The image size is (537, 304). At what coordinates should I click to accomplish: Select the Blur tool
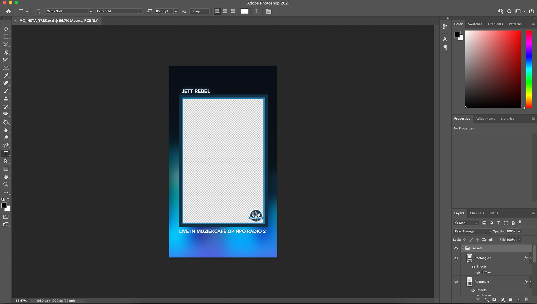click(x=6, y=130)
